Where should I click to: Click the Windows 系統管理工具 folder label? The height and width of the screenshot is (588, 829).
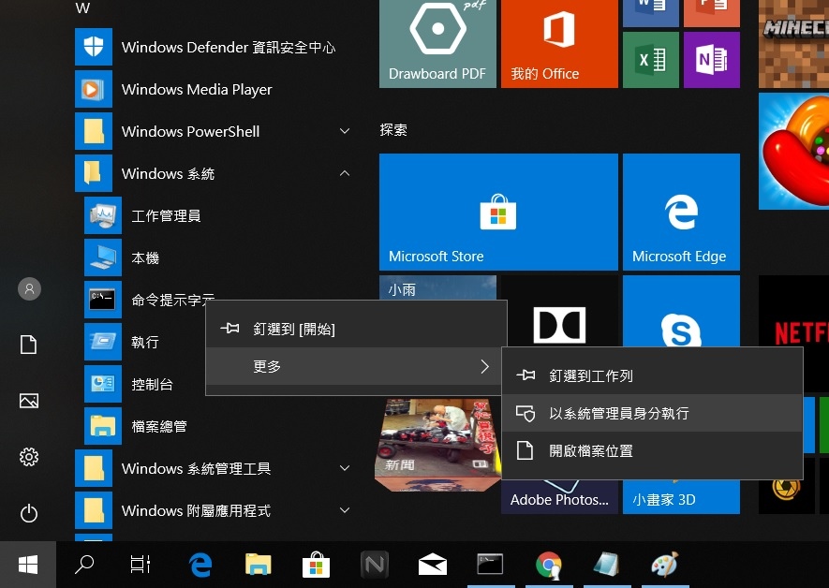196,468
